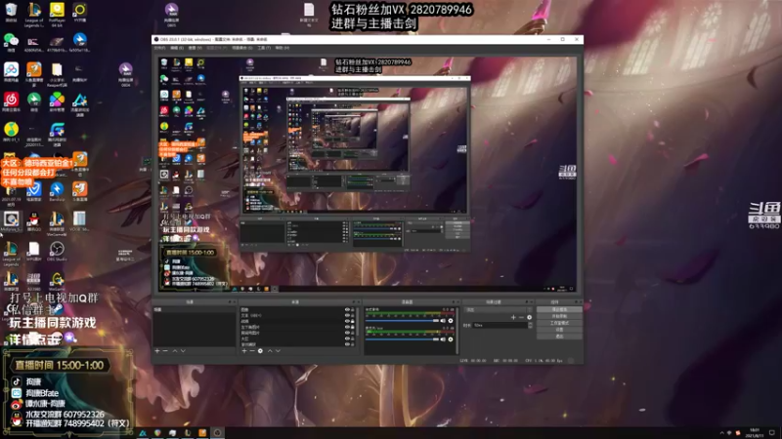This screenshot has width=782, height=439.
Task: Click the 退出 exit button in Controls
Action: 559,337
